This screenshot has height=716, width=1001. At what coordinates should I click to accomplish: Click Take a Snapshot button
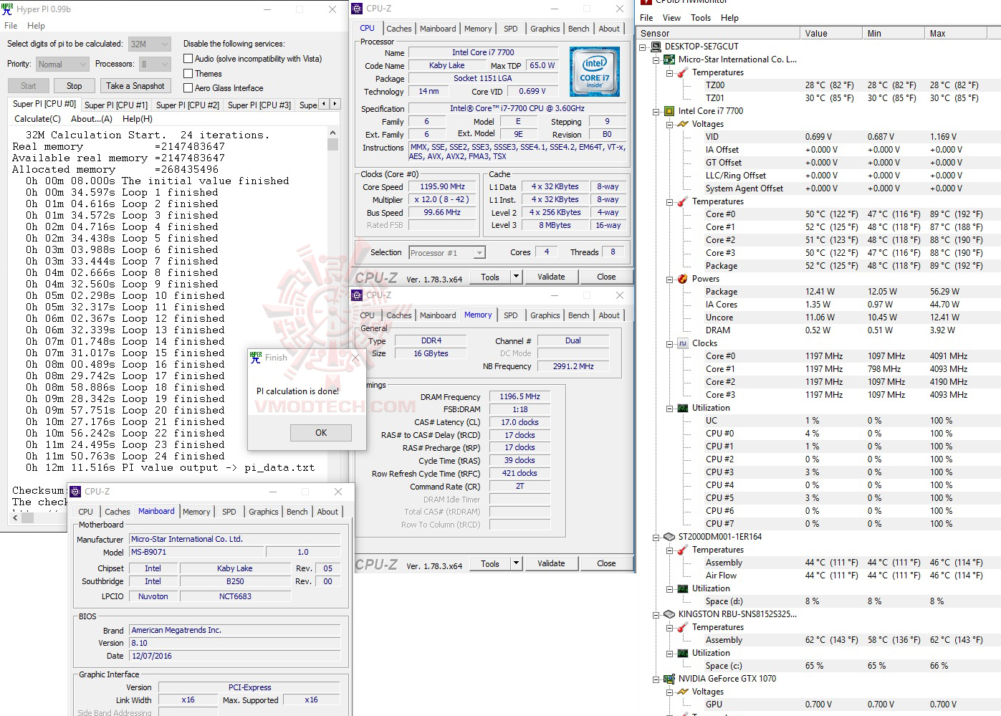click(135, 86)
